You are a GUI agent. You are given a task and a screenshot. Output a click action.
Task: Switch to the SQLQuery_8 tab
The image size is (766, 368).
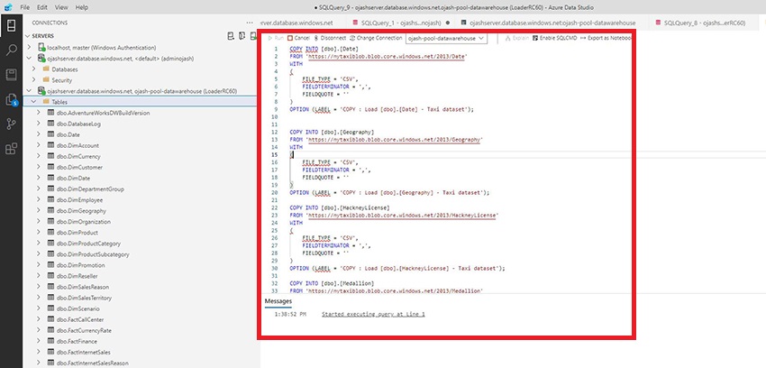tap(704, 23)
